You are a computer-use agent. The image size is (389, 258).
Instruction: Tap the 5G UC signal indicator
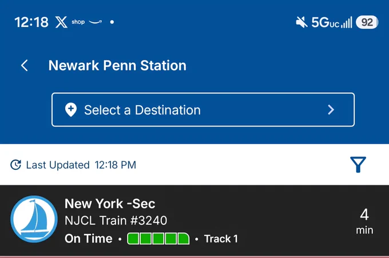point(332,22)
